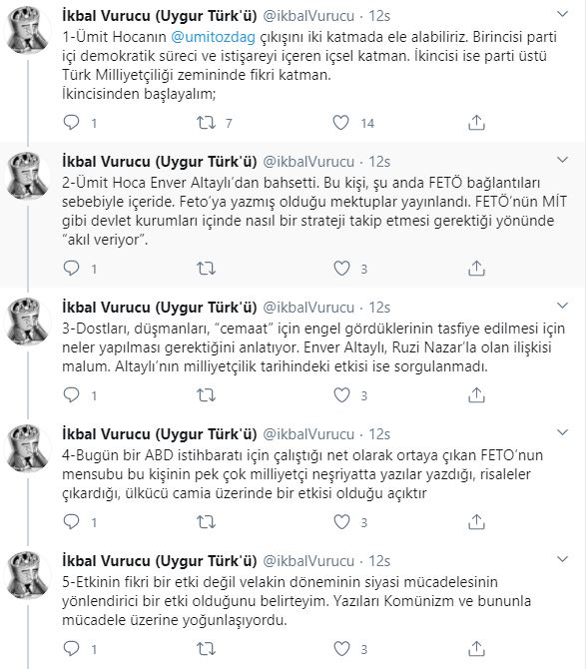This screenshot has height=669, width=588.
Task: Retweet tweet 5 about Komünizm
Action: (x=206, y=649)
